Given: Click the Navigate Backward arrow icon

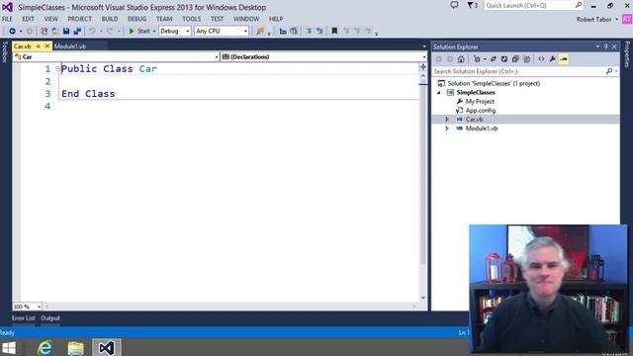Looking at the screenshot, I should pos(12,31).
